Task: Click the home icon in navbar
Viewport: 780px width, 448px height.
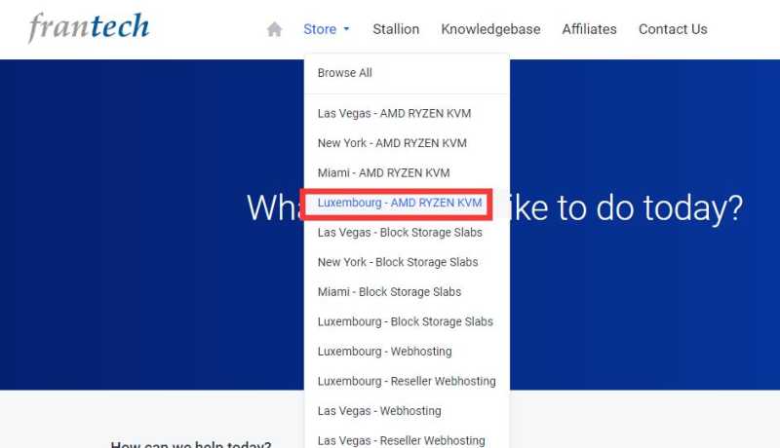Action: [275, 29]
